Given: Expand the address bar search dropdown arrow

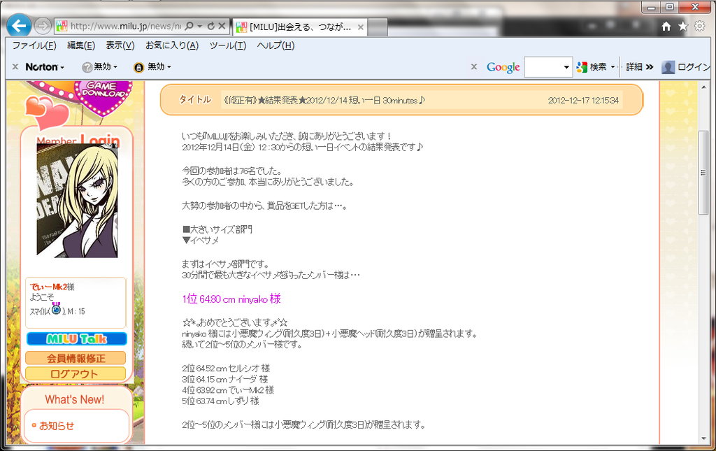Looking at the screenshot, I should [199, 26].
